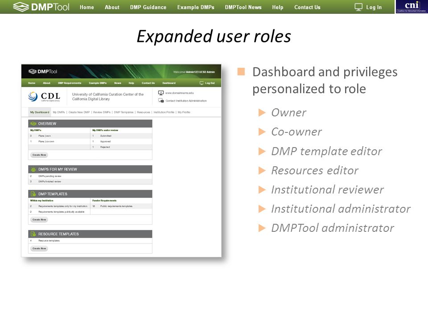Viewport: 428px width, 321px height.
Task: Click the 'Resources editor' bullet text
Action: pyautogui.click(x=315, y=170)
